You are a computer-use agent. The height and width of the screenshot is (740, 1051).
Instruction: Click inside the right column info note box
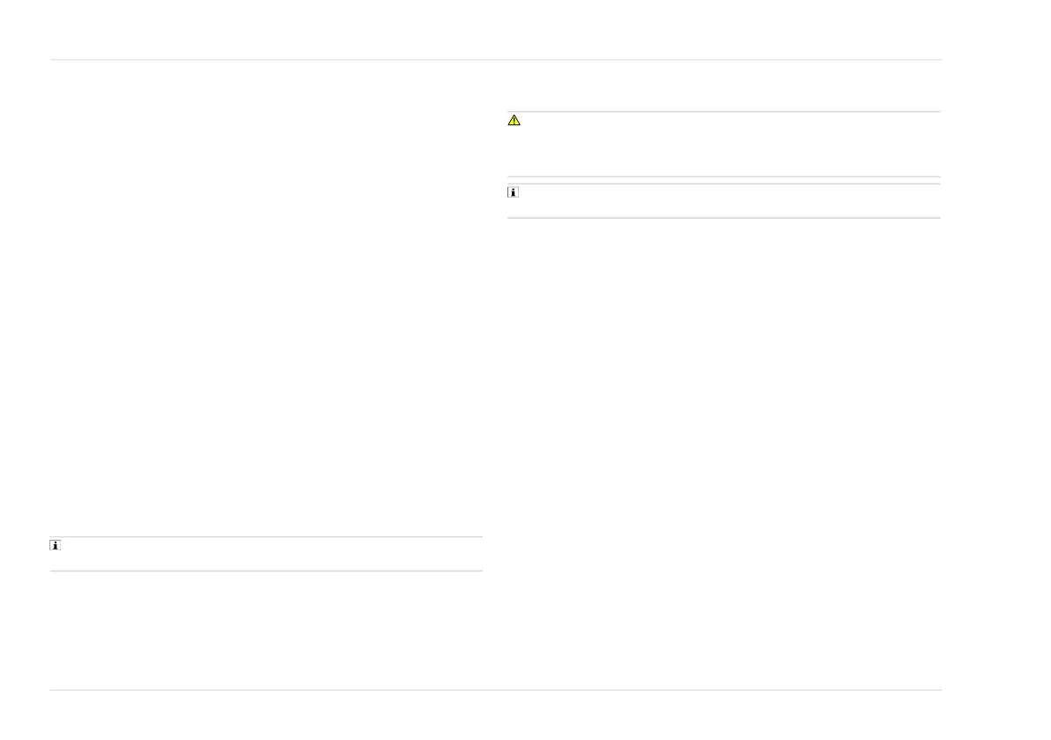[724, 201]
